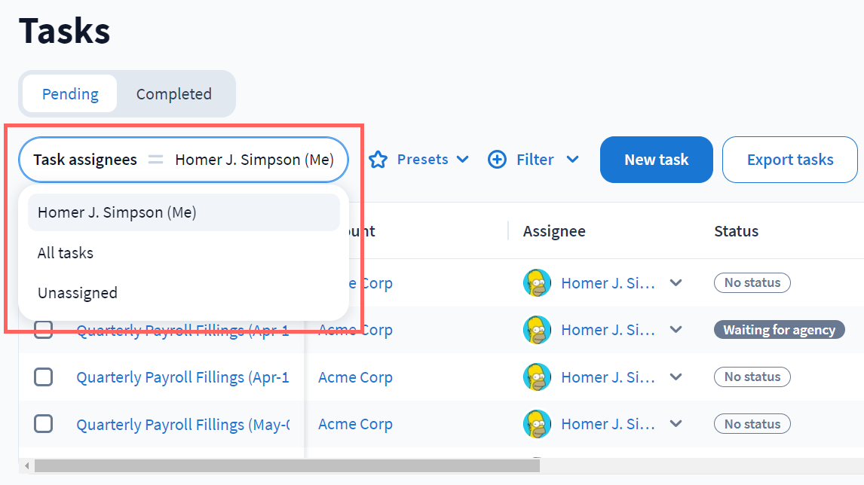Click the horizontal scrollbar thumb
The height and width of the screenshot is (485, 864).
tap(286, 466)
